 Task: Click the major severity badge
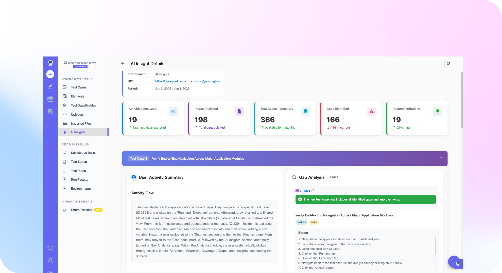click(314, 222)
